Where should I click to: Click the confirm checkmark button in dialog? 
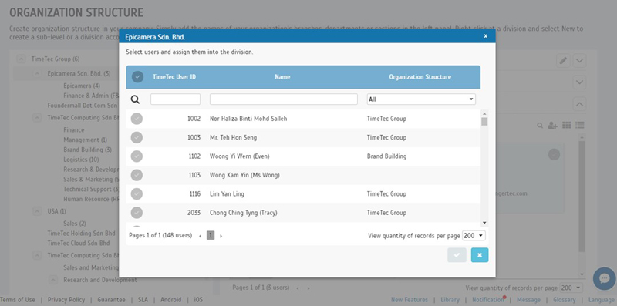(x=457, y=255)
